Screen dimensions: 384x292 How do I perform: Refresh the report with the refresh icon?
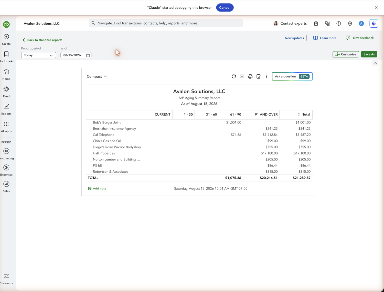[234, 76]
